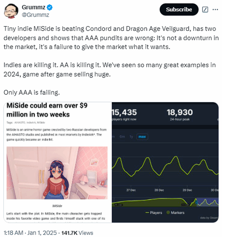The width and height of the screenshot is (230, 237).
Task: Click the chart range navigator highlighted window
Action: [207, 202]
